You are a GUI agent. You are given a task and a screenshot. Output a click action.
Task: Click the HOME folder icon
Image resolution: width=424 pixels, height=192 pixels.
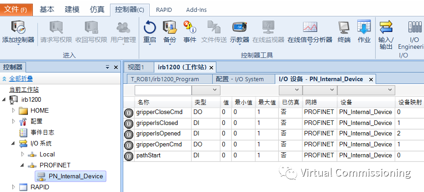coord(23,111)
